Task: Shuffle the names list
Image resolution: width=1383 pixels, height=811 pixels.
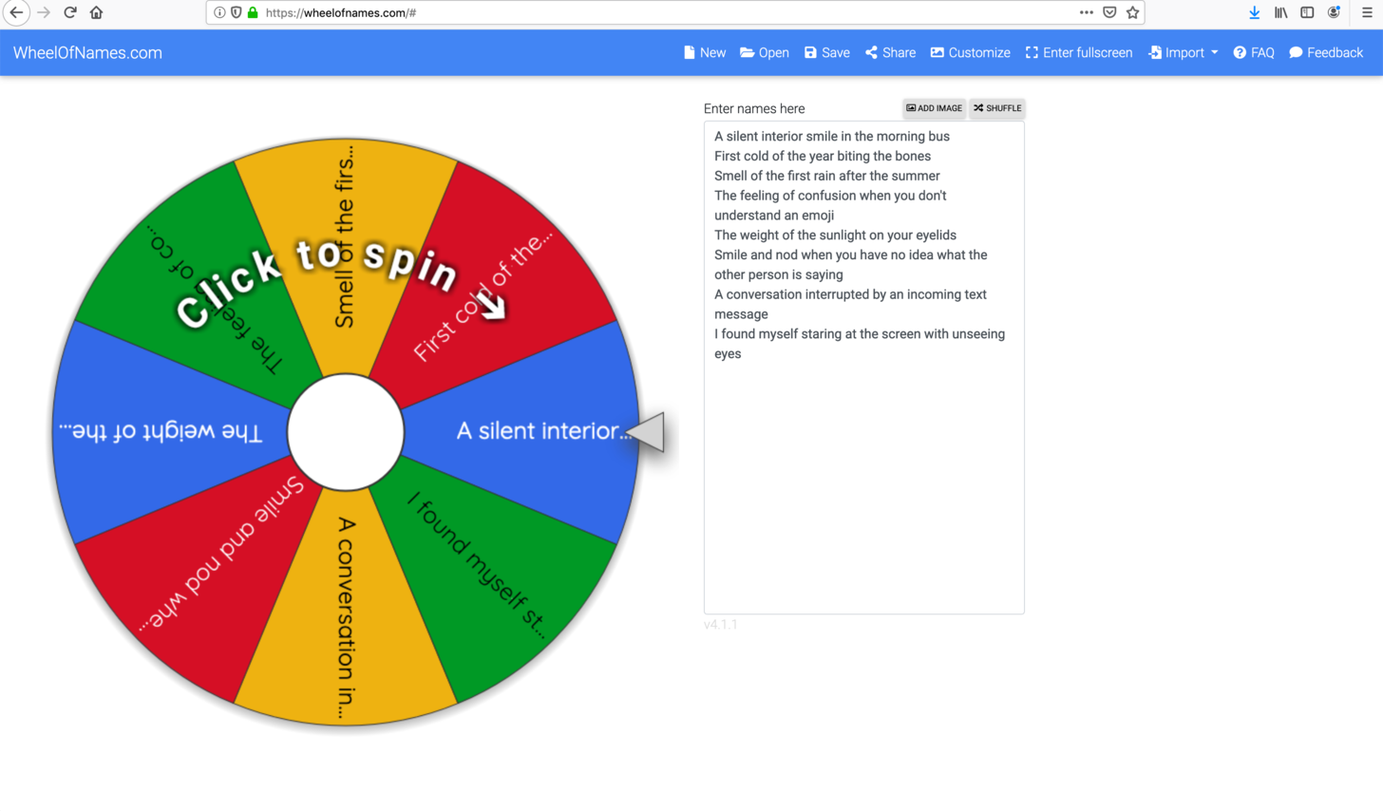Action: (x=997, y=108)
